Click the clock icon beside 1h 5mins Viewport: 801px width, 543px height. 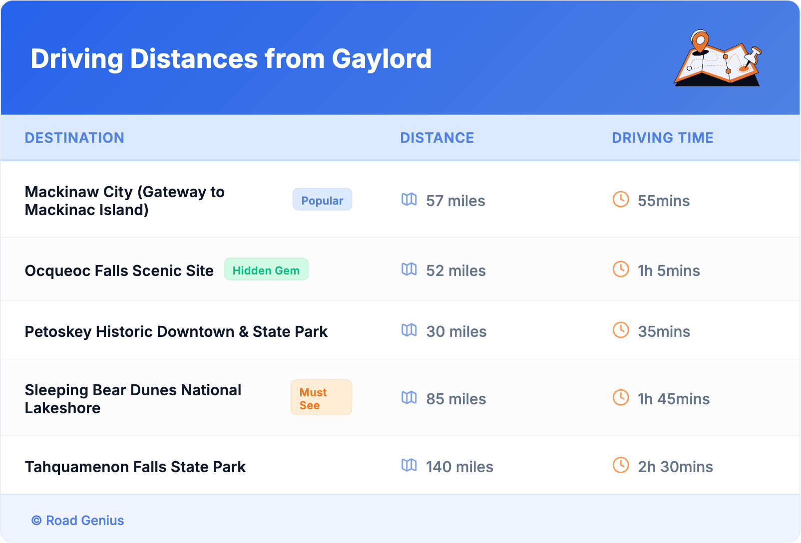[x=621, y=270]
